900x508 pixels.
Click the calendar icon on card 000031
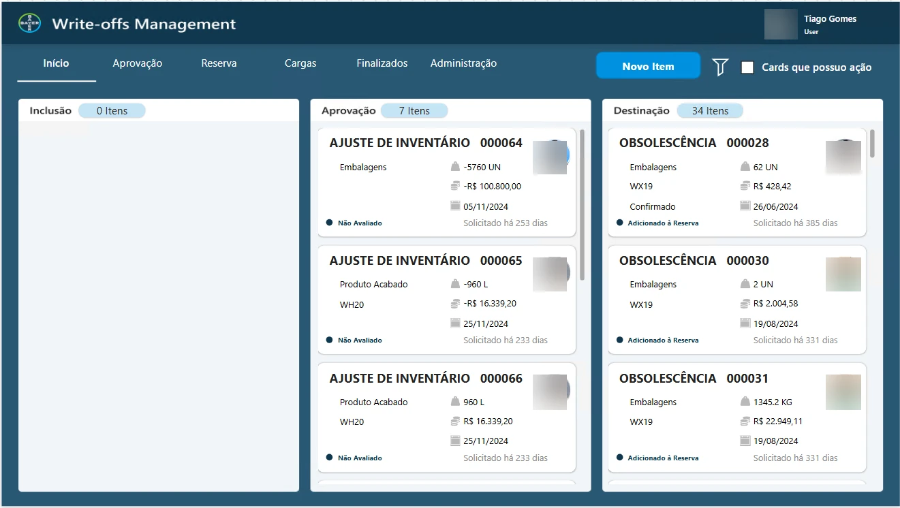click(x=745, y=441)
